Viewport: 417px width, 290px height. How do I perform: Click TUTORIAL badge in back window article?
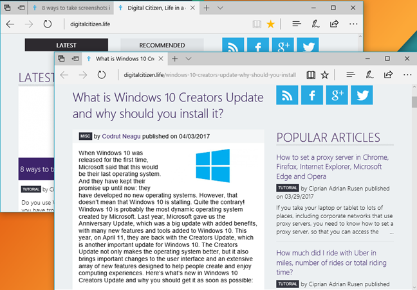click(31, 189)
